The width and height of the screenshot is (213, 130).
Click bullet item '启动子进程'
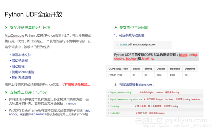[20, 61]
